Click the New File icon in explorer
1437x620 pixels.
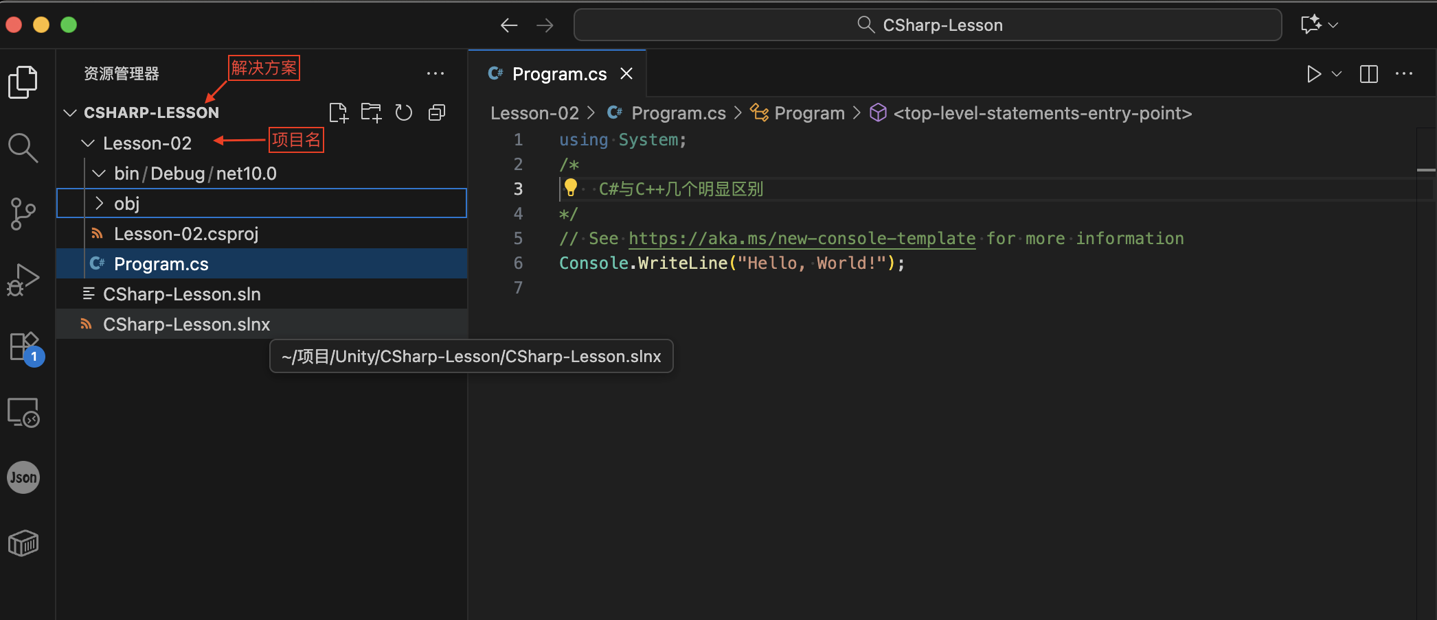pos(339,112)
